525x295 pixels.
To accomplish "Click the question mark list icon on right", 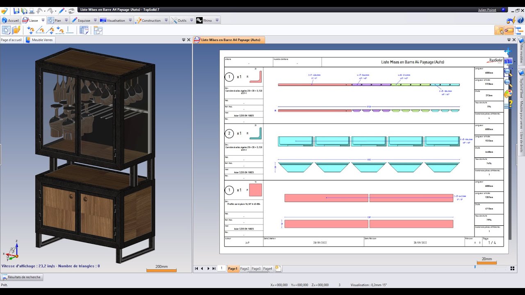I will click(x=509, y=104).
